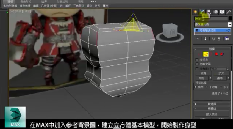This screenshot has width=233, height=129.
Task: Click the 环形 ring button
Action: pos(202,78)
